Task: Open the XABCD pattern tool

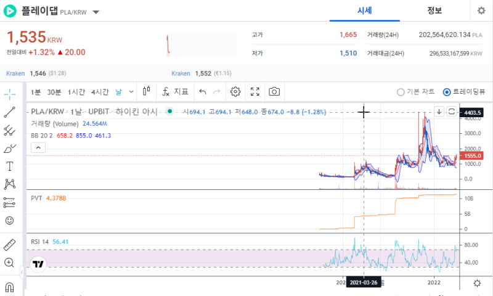Action: (x=10, y=184)
